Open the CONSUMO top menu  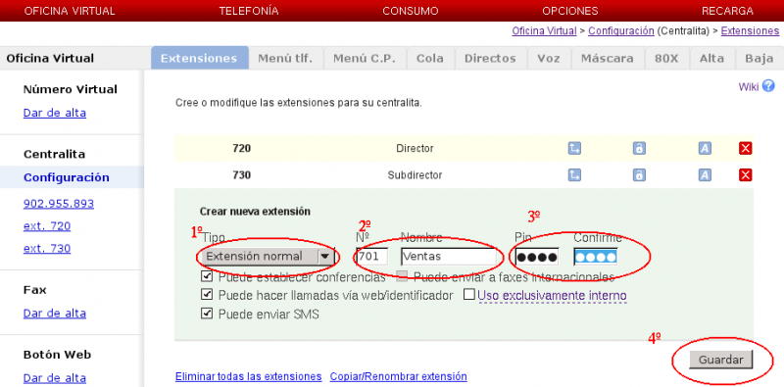[411, 11]
